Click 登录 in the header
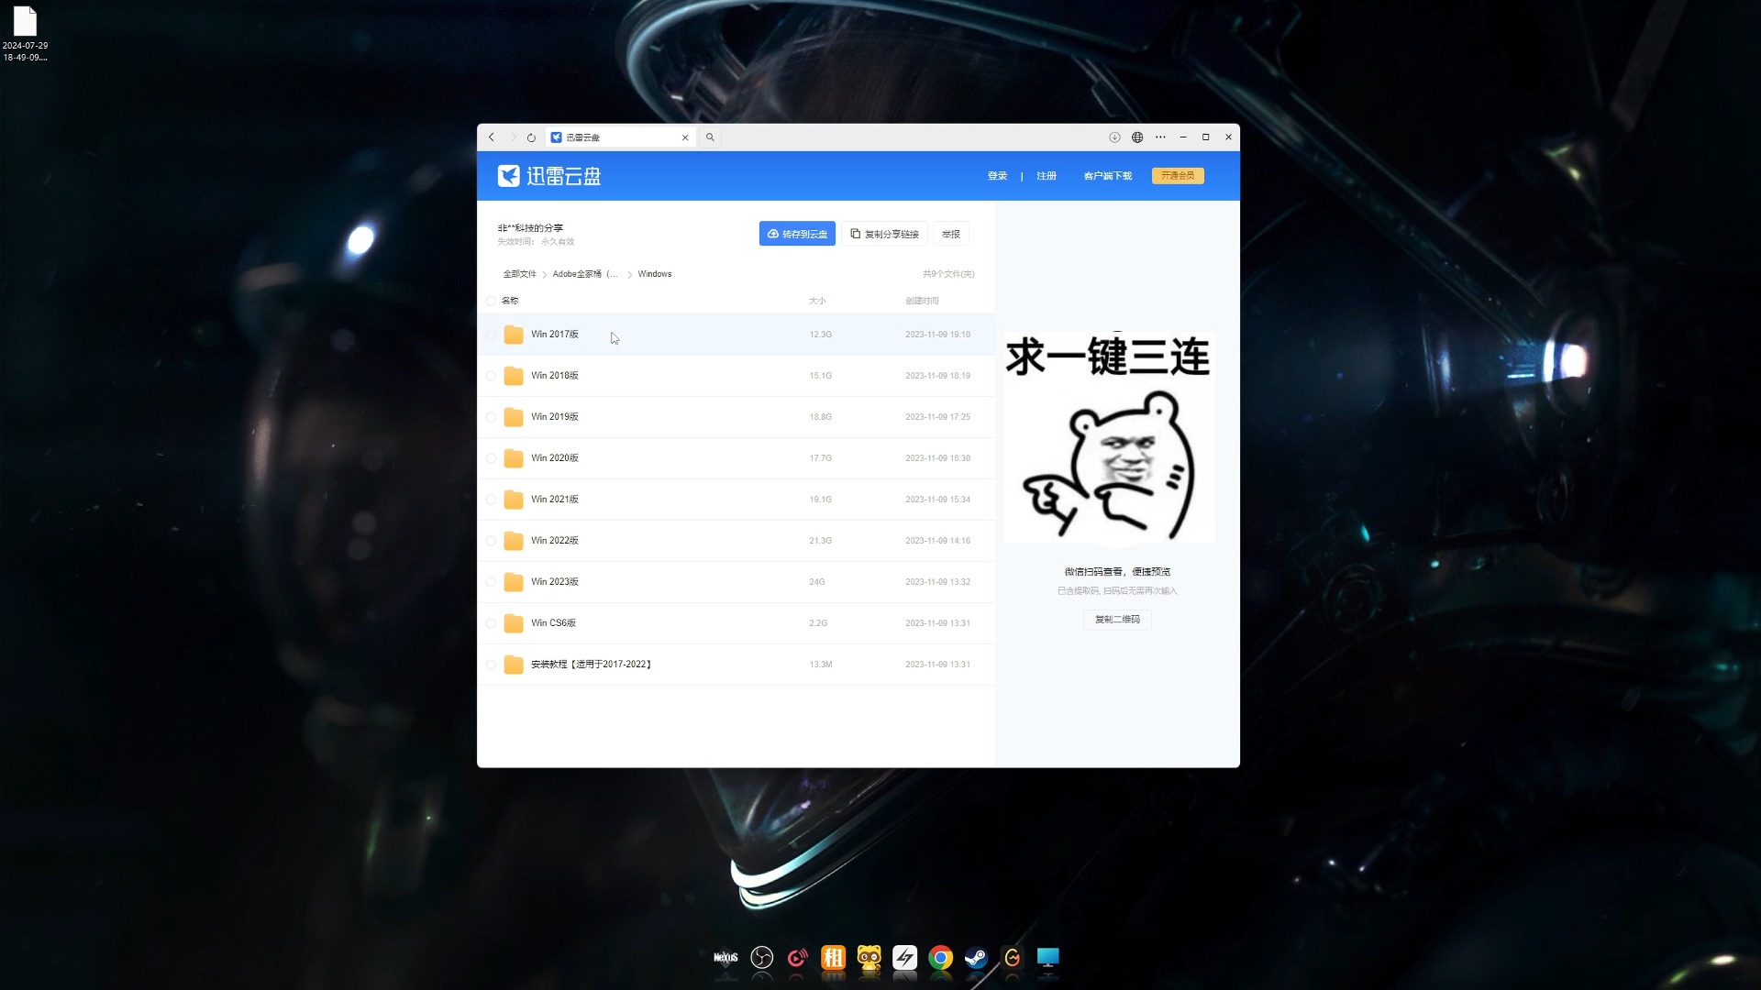This screenshot has height=990, width=1761. click(x=997, y=176)
